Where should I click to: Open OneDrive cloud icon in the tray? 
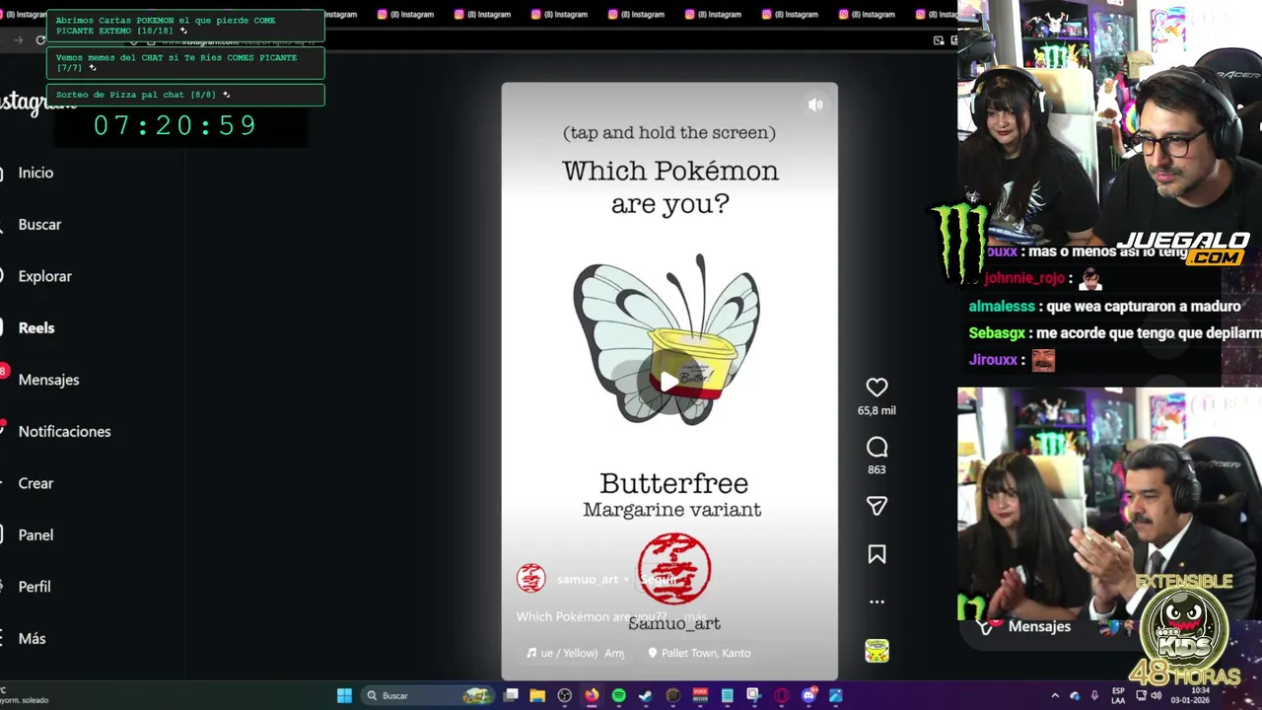1075,695
